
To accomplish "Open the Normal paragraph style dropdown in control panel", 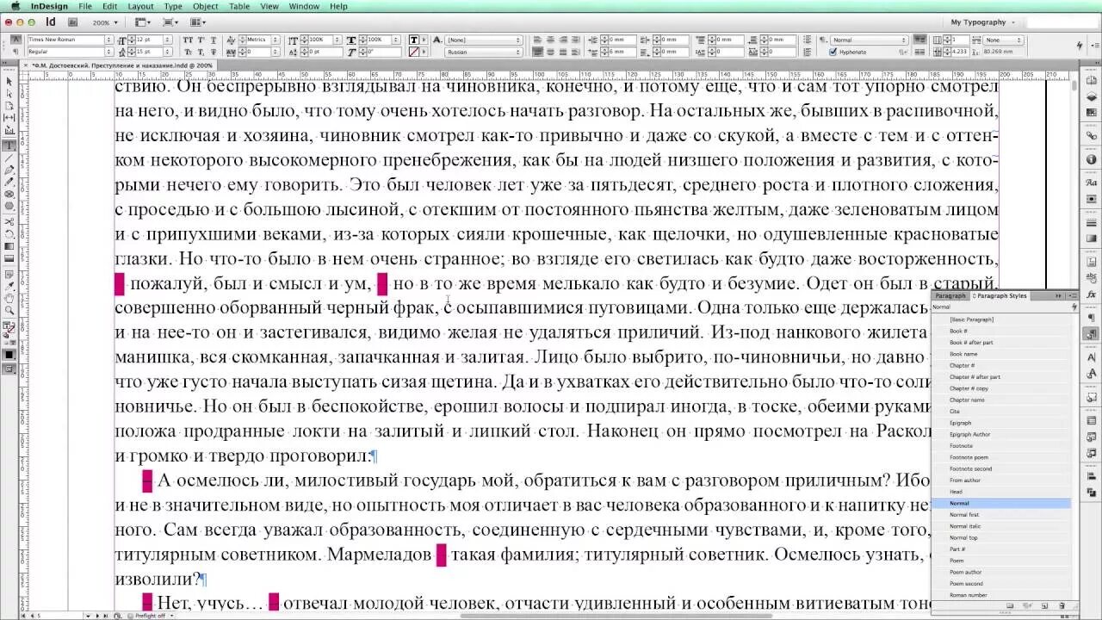I will (870, 40).
